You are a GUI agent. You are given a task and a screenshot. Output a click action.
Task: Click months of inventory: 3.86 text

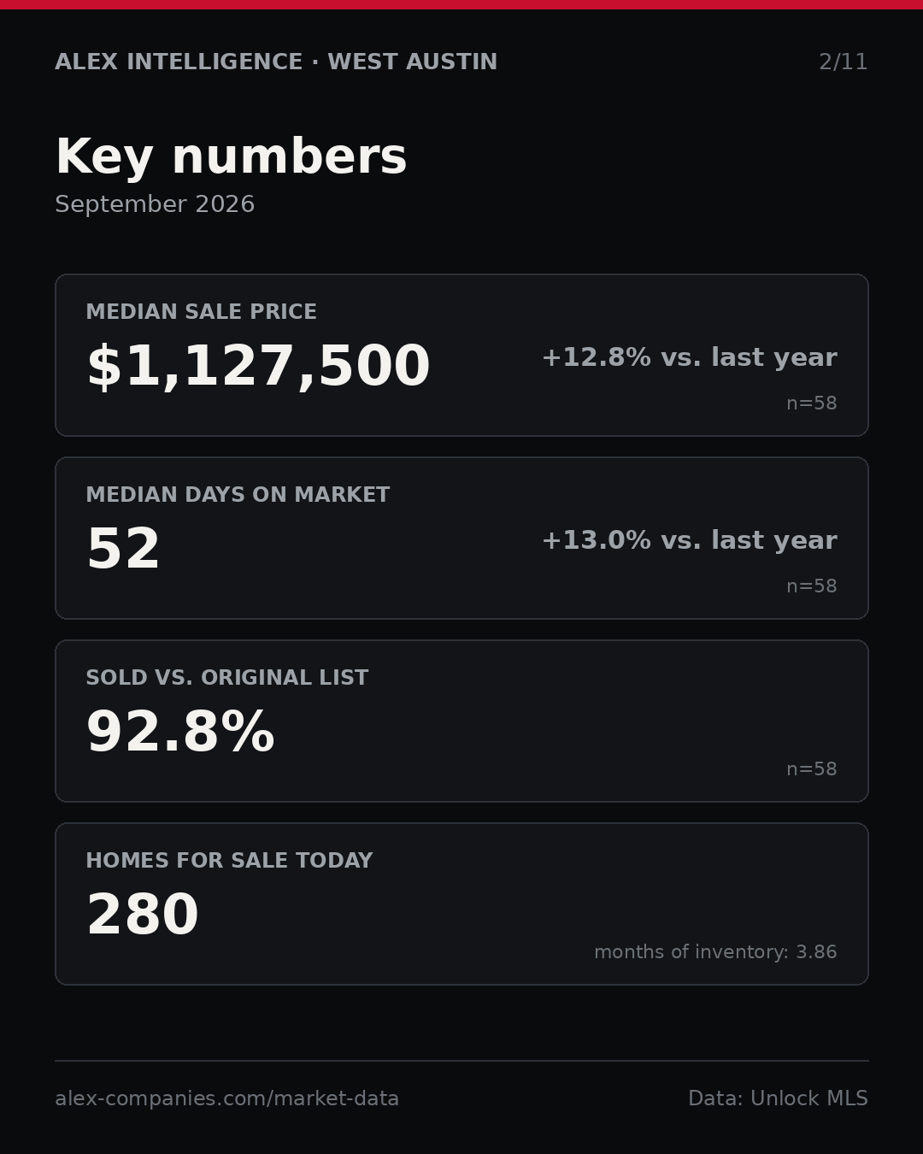[716, 952]
